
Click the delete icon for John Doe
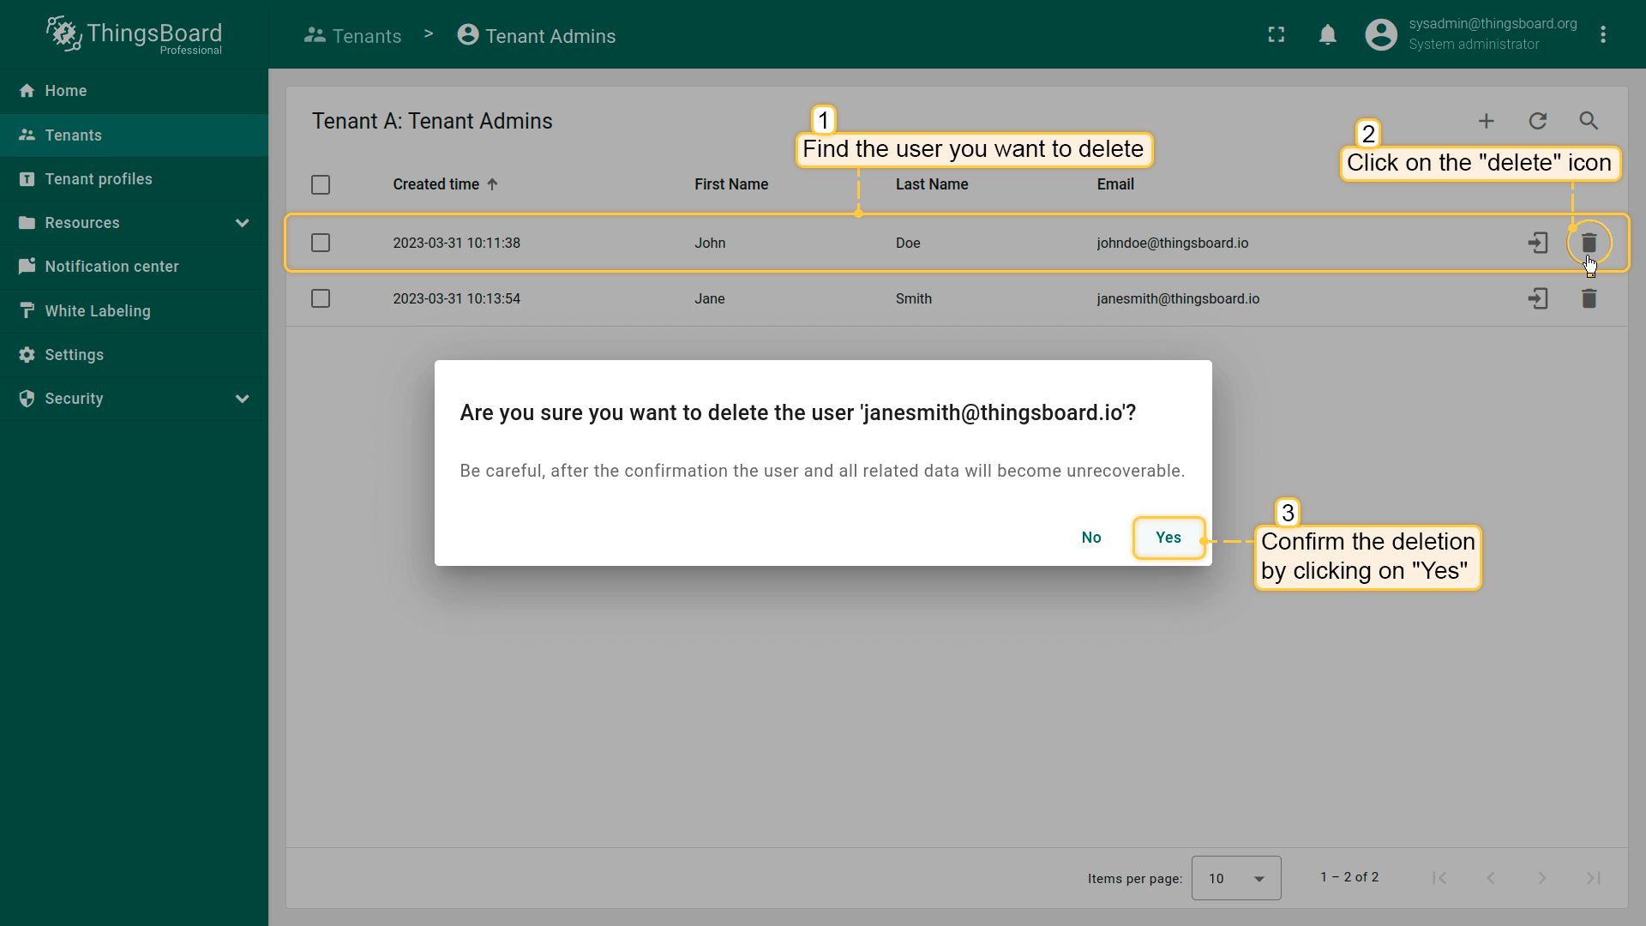tap(1589, 243)
